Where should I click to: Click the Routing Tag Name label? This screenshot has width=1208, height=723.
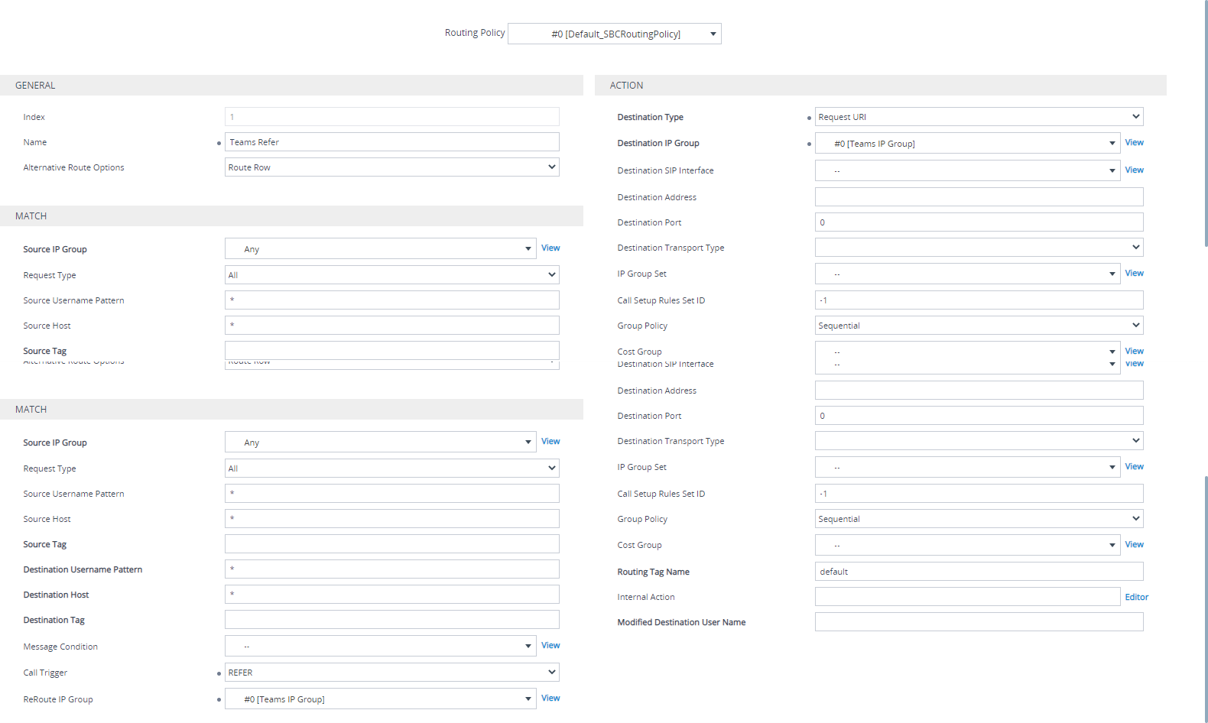pyautogui.click(x=653, y=572)
